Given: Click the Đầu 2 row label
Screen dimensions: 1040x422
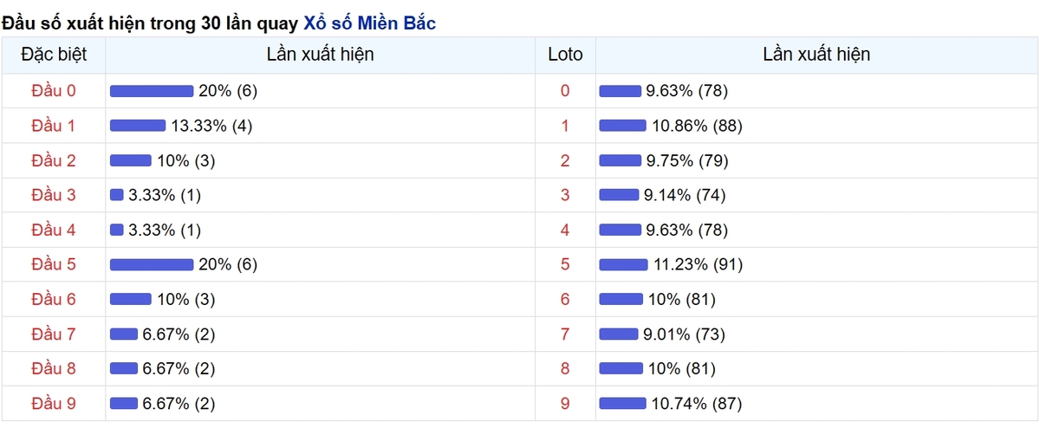Looking at the screenshot, I should point(54,160).
